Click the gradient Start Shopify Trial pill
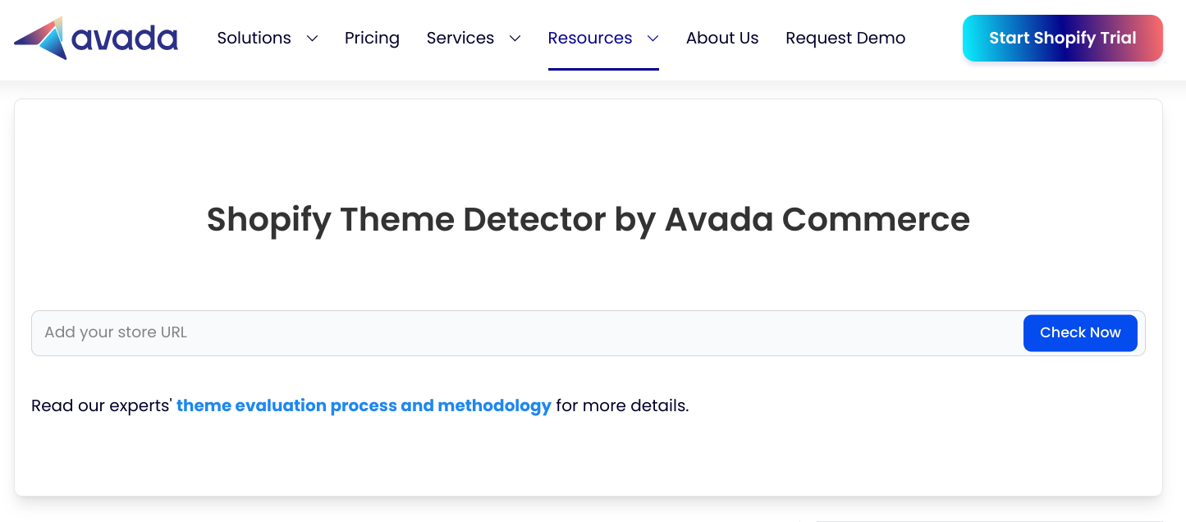1186x522 pixels. pos(1062,38)
